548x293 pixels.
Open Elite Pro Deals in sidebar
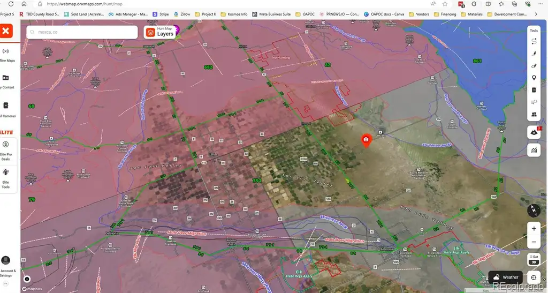tap(6, 151)
